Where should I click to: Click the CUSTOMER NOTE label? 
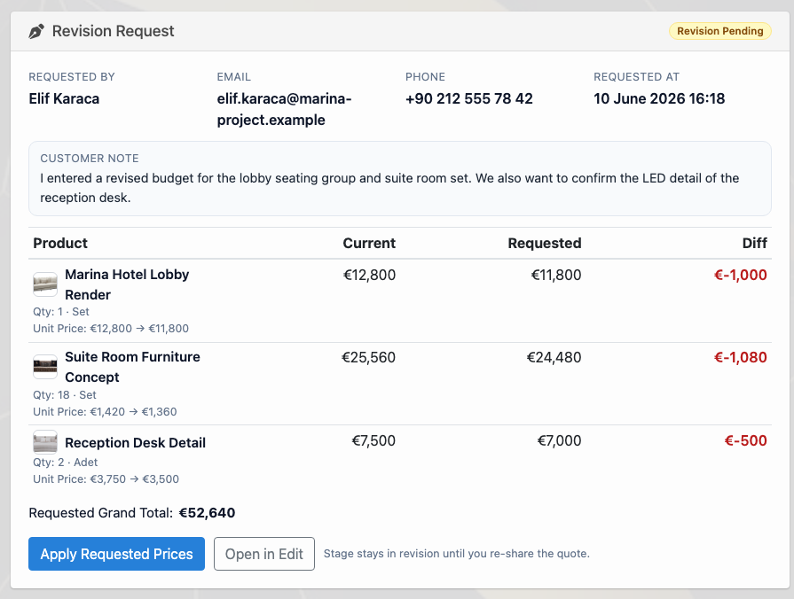pyautogui.click(x=89, y=159)
